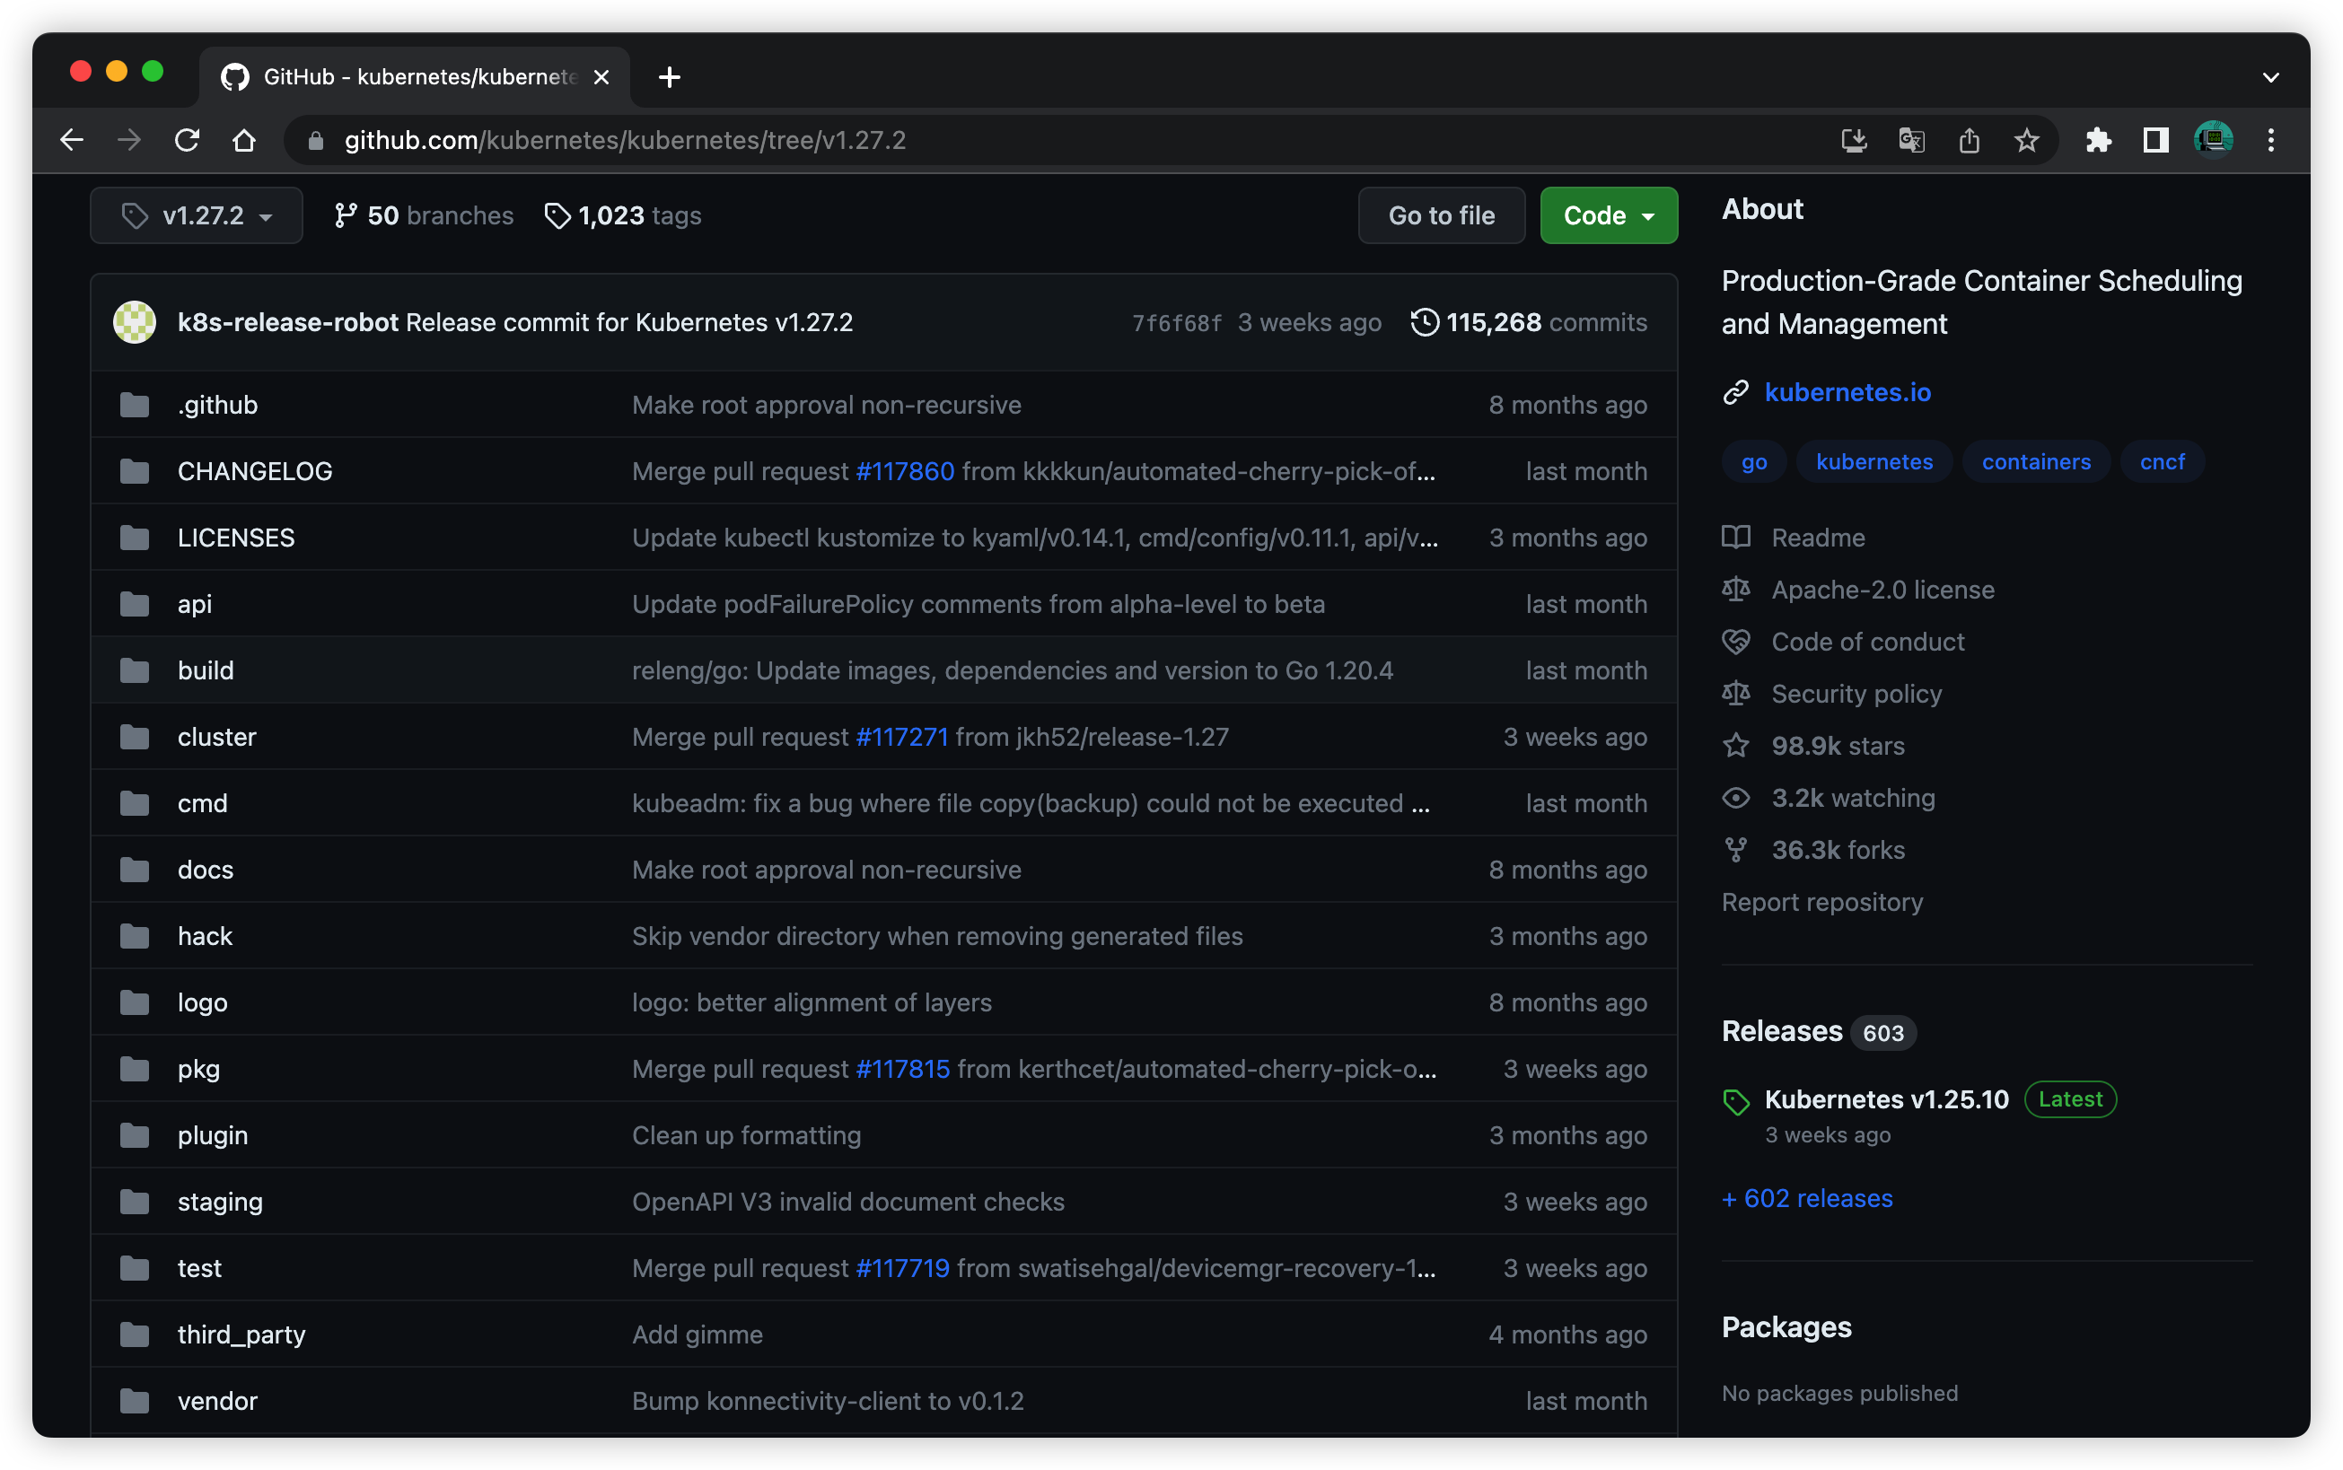
Task: Click the install app icon in address bar
Action: (x=1854, y=140)
